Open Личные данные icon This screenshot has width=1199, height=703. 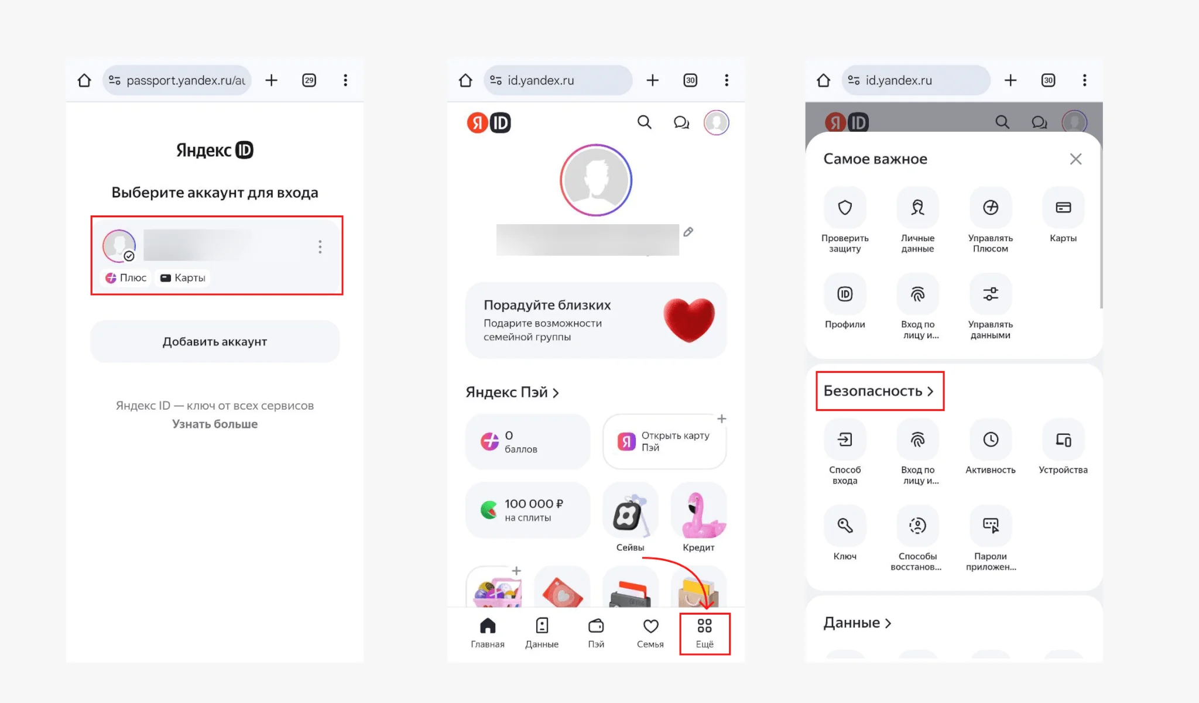(x=917, y=208)
